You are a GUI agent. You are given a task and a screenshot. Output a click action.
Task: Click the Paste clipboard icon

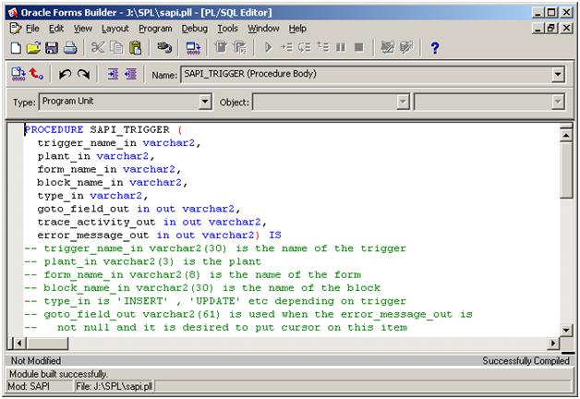(136, 48)
